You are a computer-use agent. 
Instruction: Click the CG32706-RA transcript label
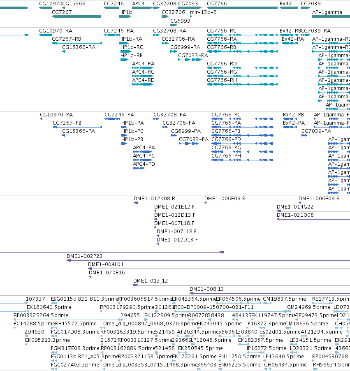click(178, 39)
